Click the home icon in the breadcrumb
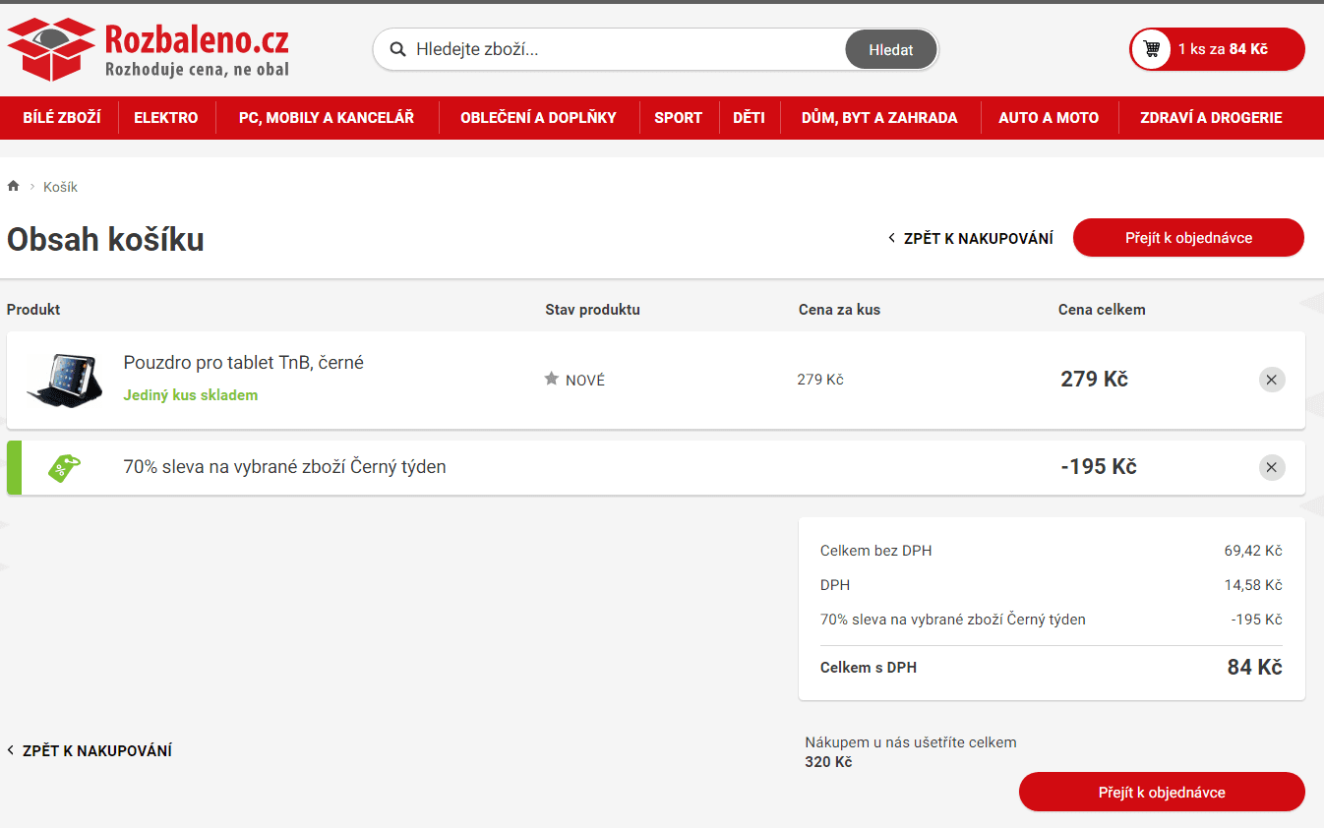This screenshot has width=1324, height=828. 13,185
